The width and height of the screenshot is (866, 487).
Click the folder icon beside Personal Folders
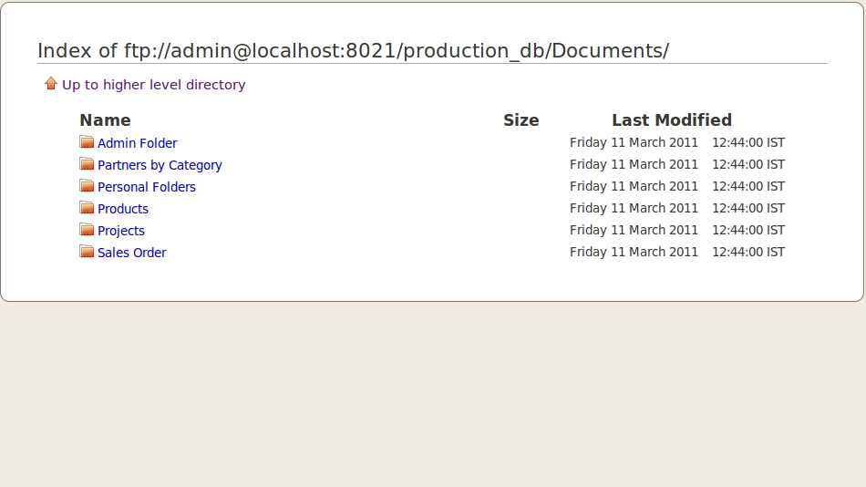coord(87,186)
